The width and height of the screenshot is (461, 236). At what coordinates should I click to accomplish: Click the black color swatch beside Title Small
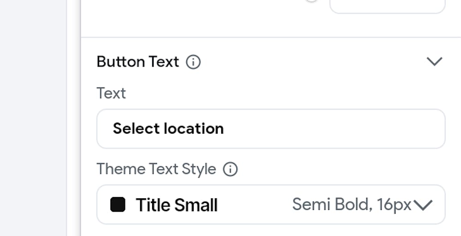118,204
